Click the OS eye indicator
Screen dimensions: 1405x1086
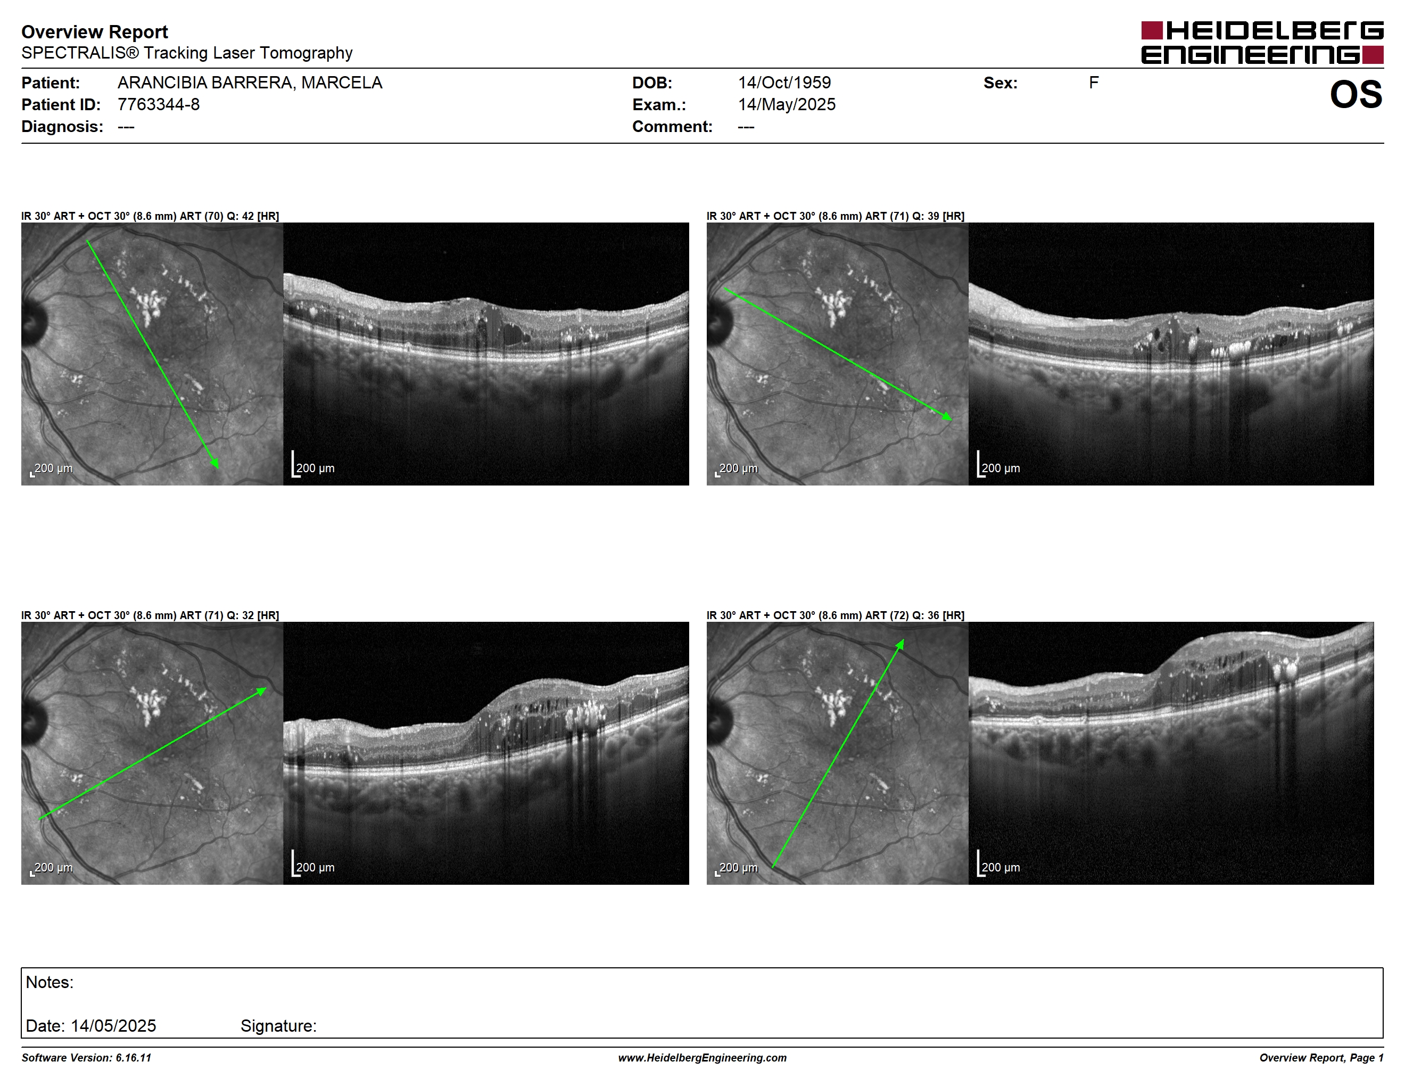click(1356, 95)
